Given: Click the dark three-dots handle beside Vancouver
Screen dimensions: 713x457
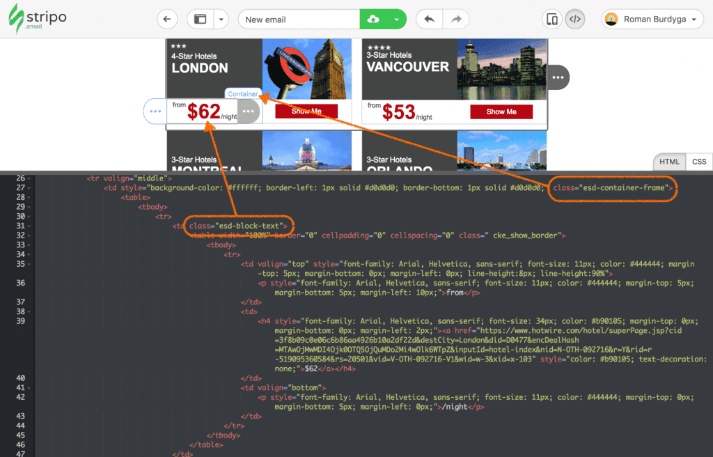Looking at the screenshot, I should [x=558, y=77].
